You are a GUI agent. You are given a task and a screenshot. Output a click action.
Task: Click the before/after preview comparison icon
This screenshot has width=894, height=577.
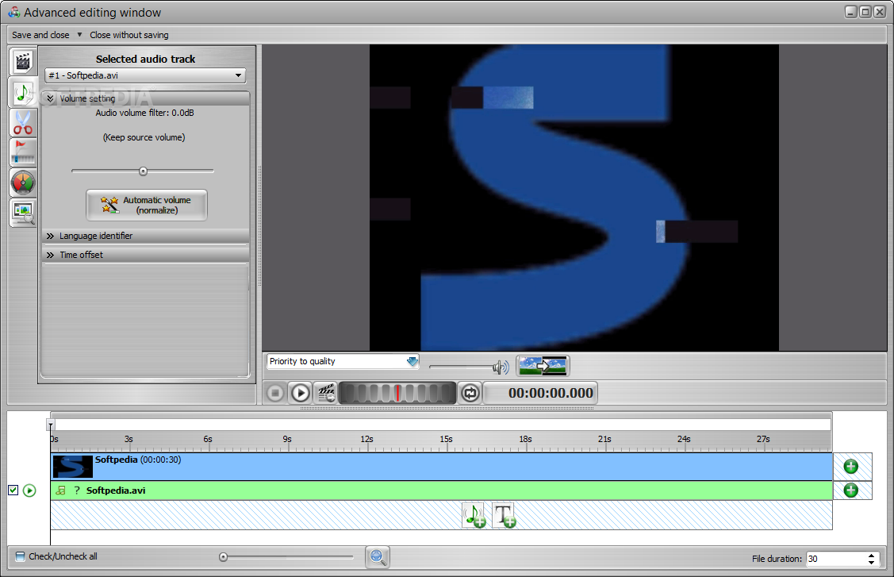(543, 366)
